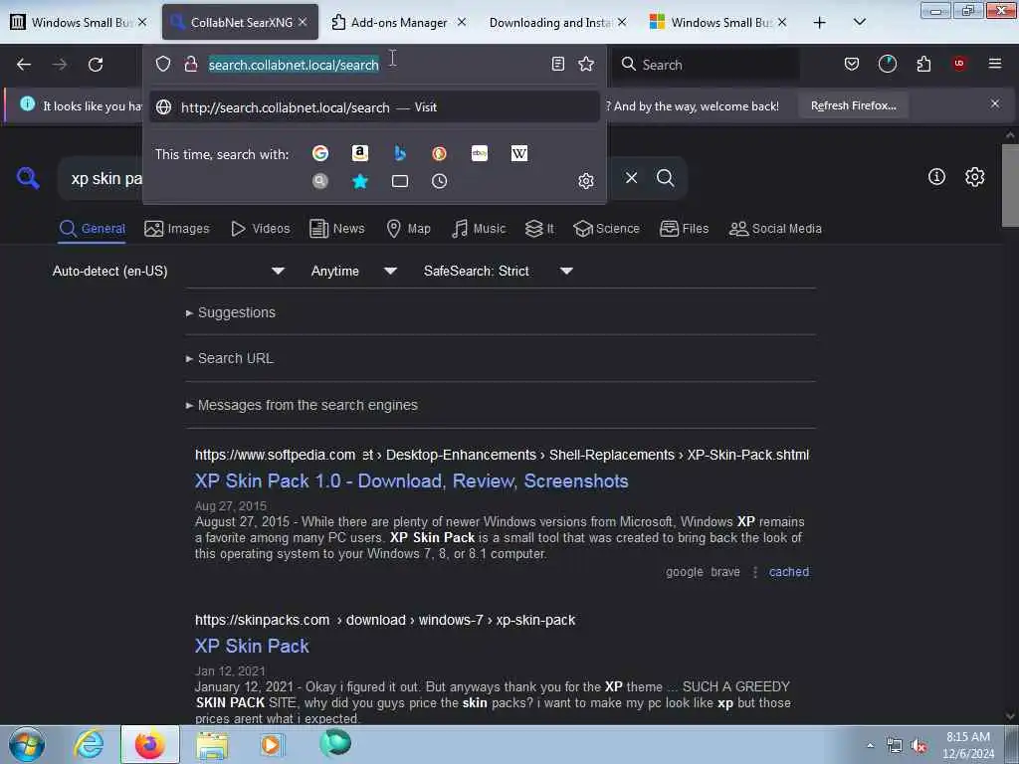Search this time with Bing
This screenshot has height=764, width=1019.
click(x=400, y=153)
